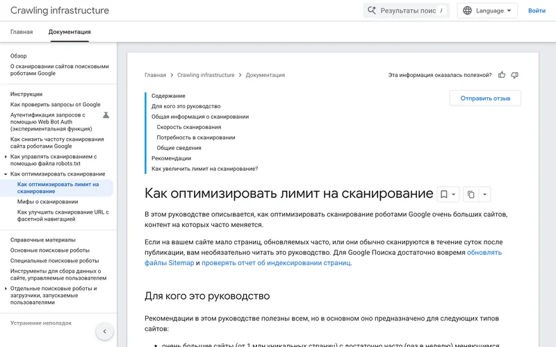The width and height of the screenshot is (556, 347).
Task: Open the bookmark dropdown arrow
Action: pos(454,194)
